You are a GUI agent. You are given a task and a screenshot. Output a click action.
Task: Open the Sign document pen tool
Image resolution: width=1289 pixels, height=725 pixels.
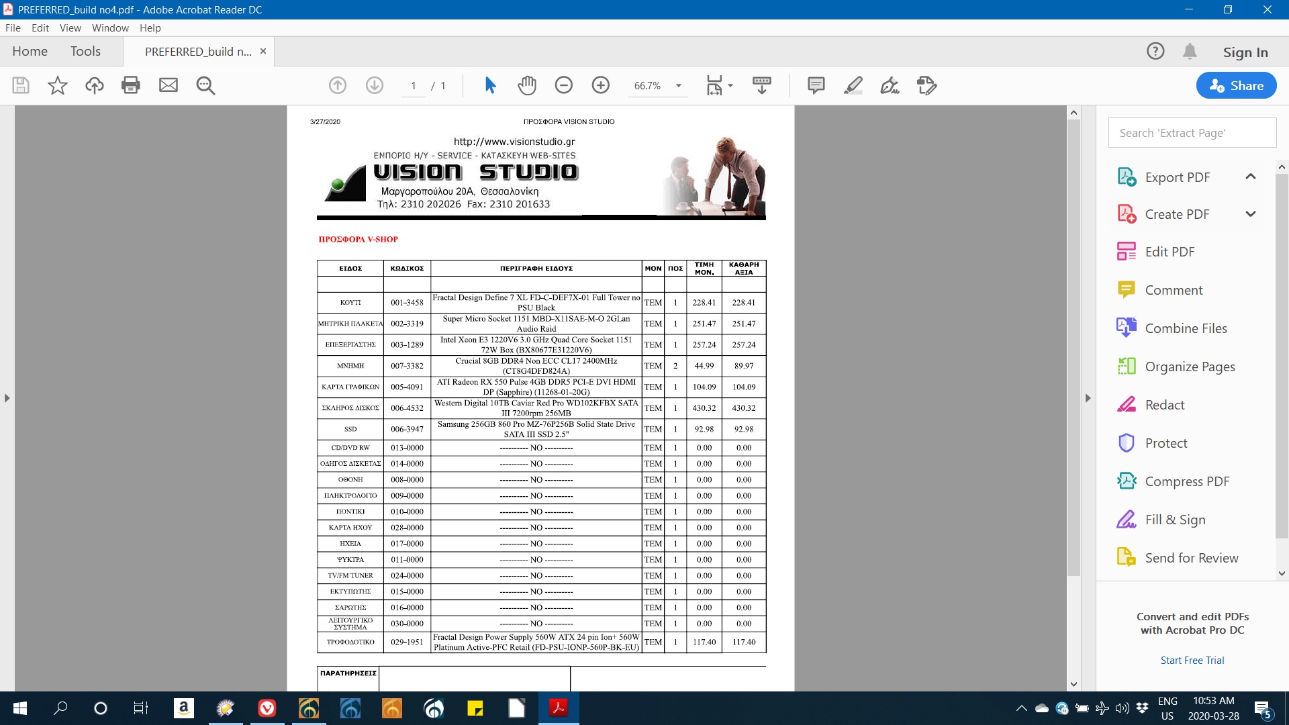[890, 85]
